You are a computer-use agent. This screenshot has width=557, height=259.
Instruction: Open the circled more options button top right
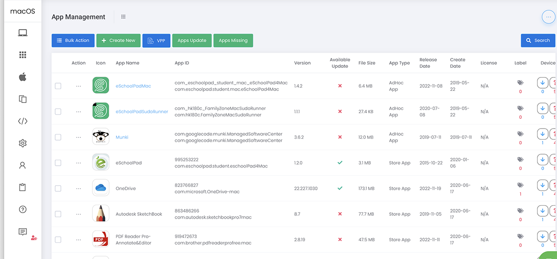tap(549, 17)
